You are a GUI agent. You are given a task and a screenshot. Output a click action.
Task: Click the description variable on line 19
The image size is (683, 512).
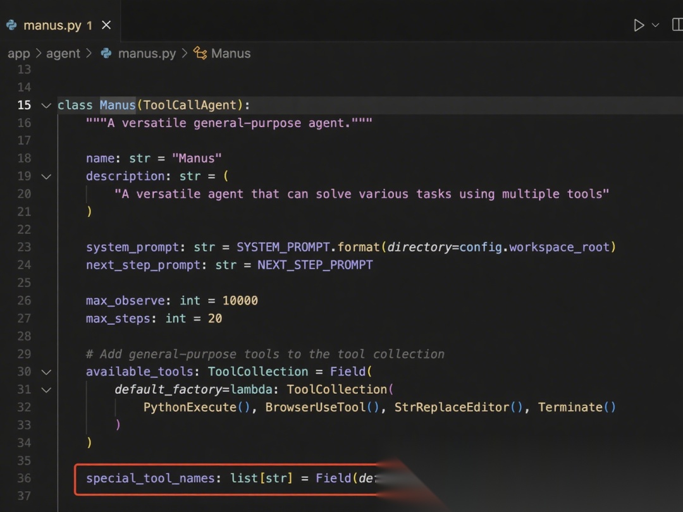click(125, 176)
